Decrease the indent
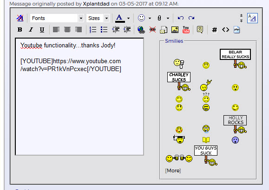The image size is (269, 190). pyautogui.click(x=116, y=30)
